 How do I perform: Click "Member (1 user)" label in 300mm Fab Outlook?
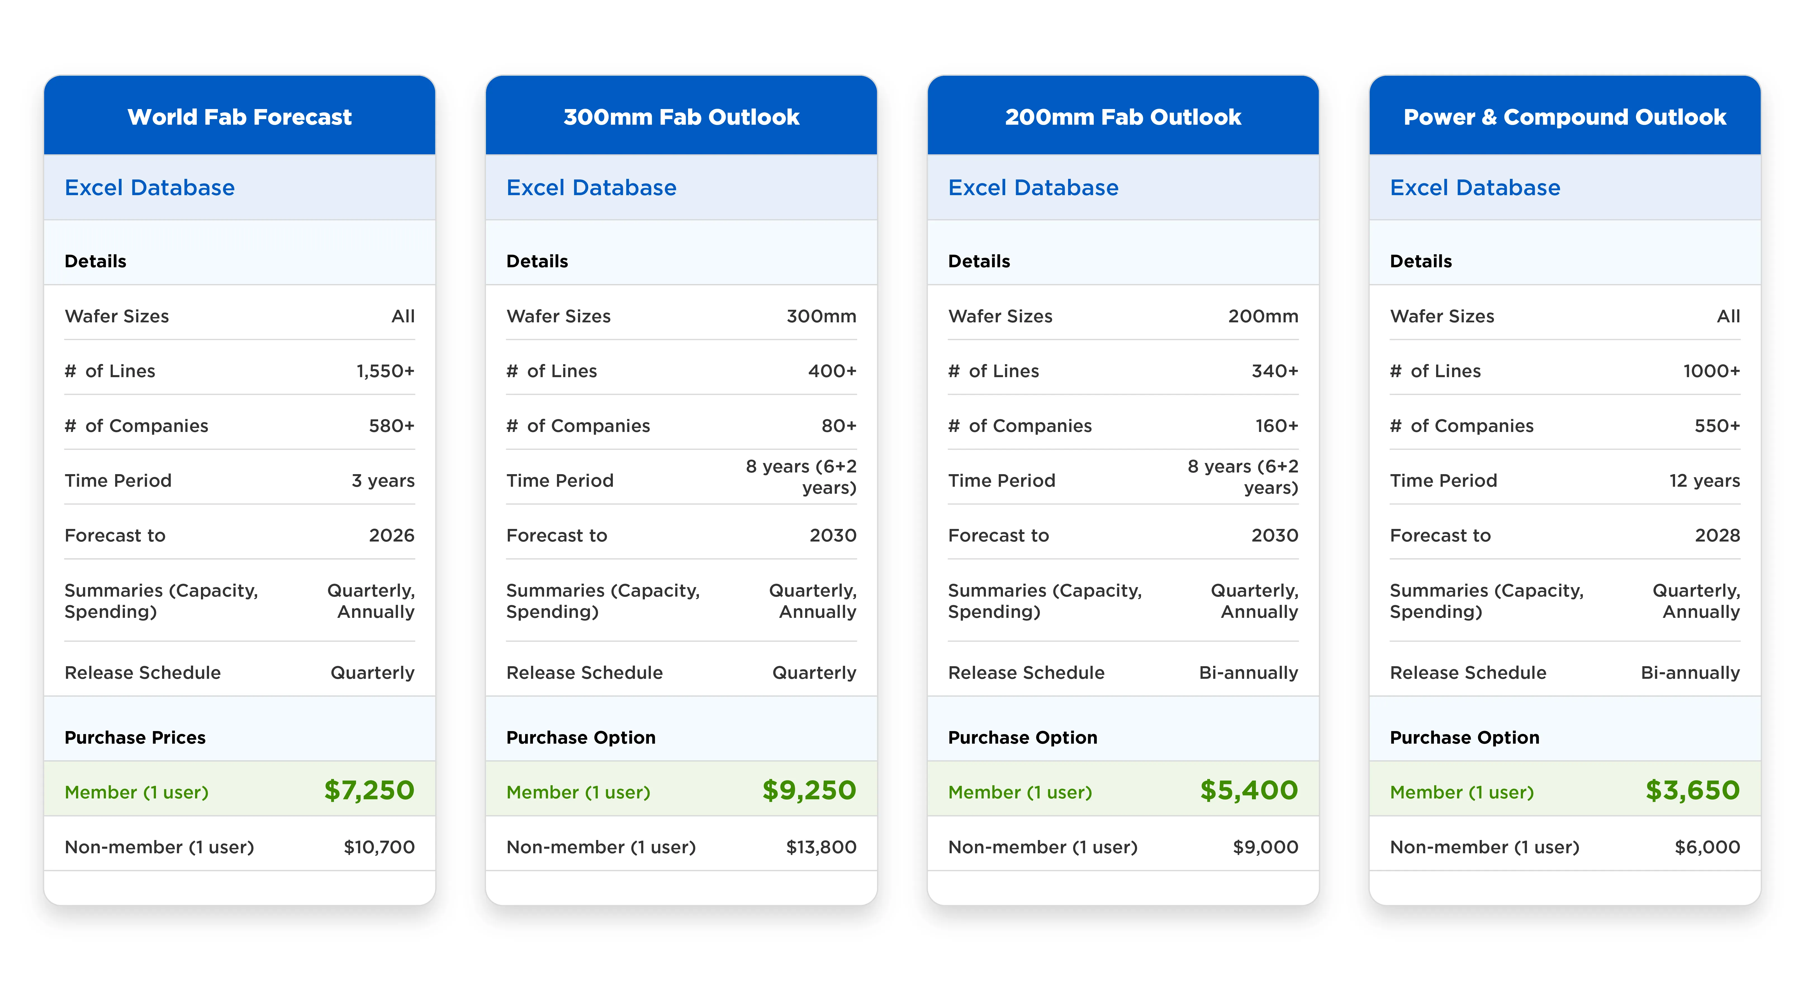point(578,792)
